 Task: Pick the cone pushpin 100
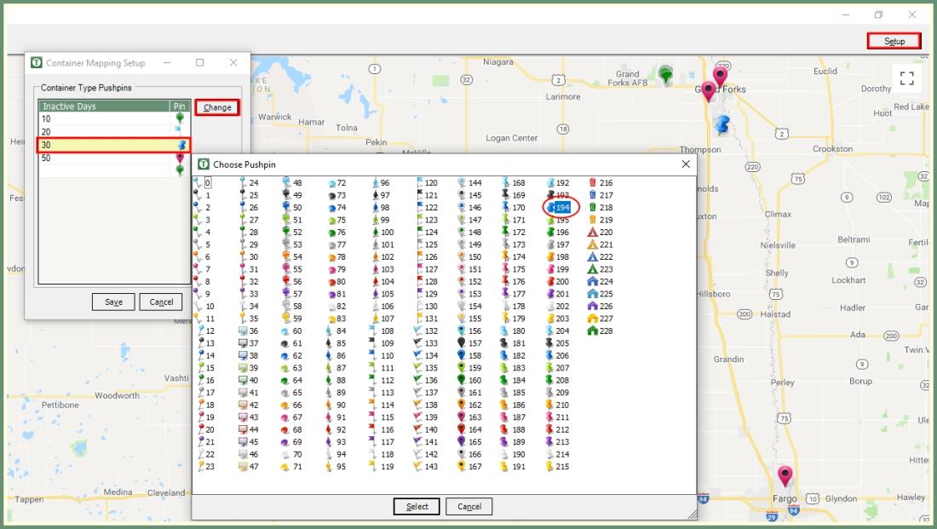coord(382,232)
